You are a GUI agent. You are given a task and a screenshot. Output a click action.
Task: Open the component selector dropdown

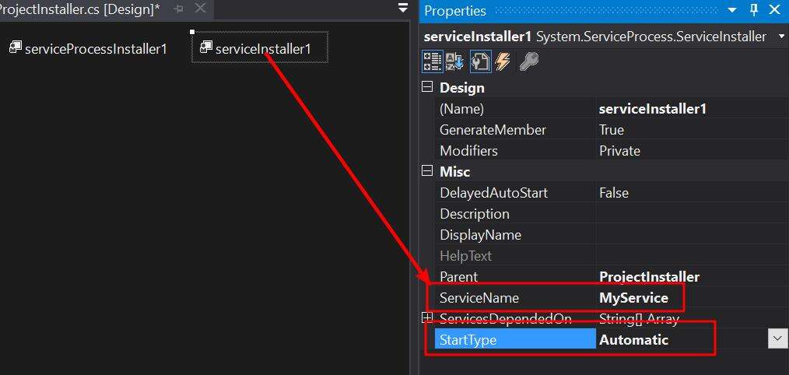[x=781, y=37]
